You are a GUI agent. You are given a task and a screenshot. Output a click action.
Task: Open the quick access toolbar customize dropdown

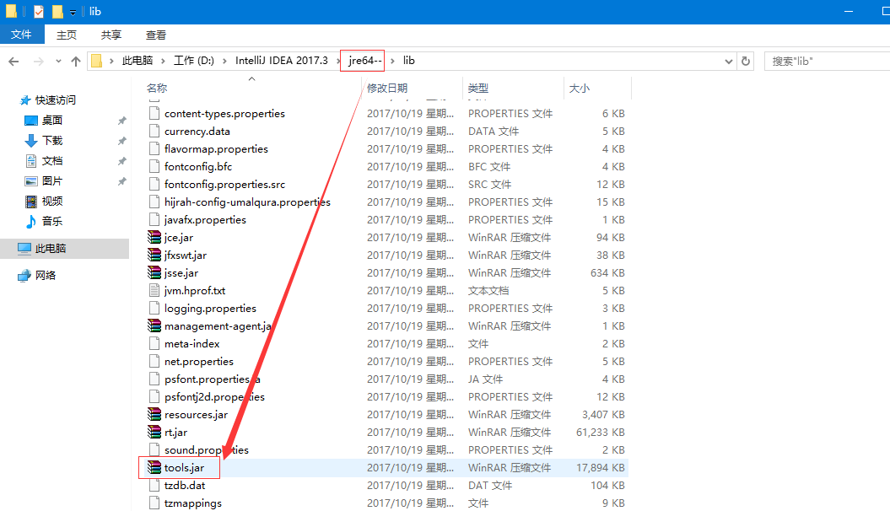(73, 12)
